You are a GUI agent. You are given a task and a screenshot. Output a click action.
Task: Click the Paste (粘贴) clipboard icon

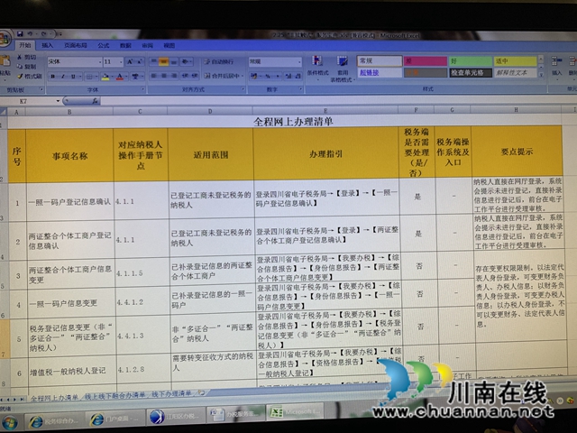(5, 62)
